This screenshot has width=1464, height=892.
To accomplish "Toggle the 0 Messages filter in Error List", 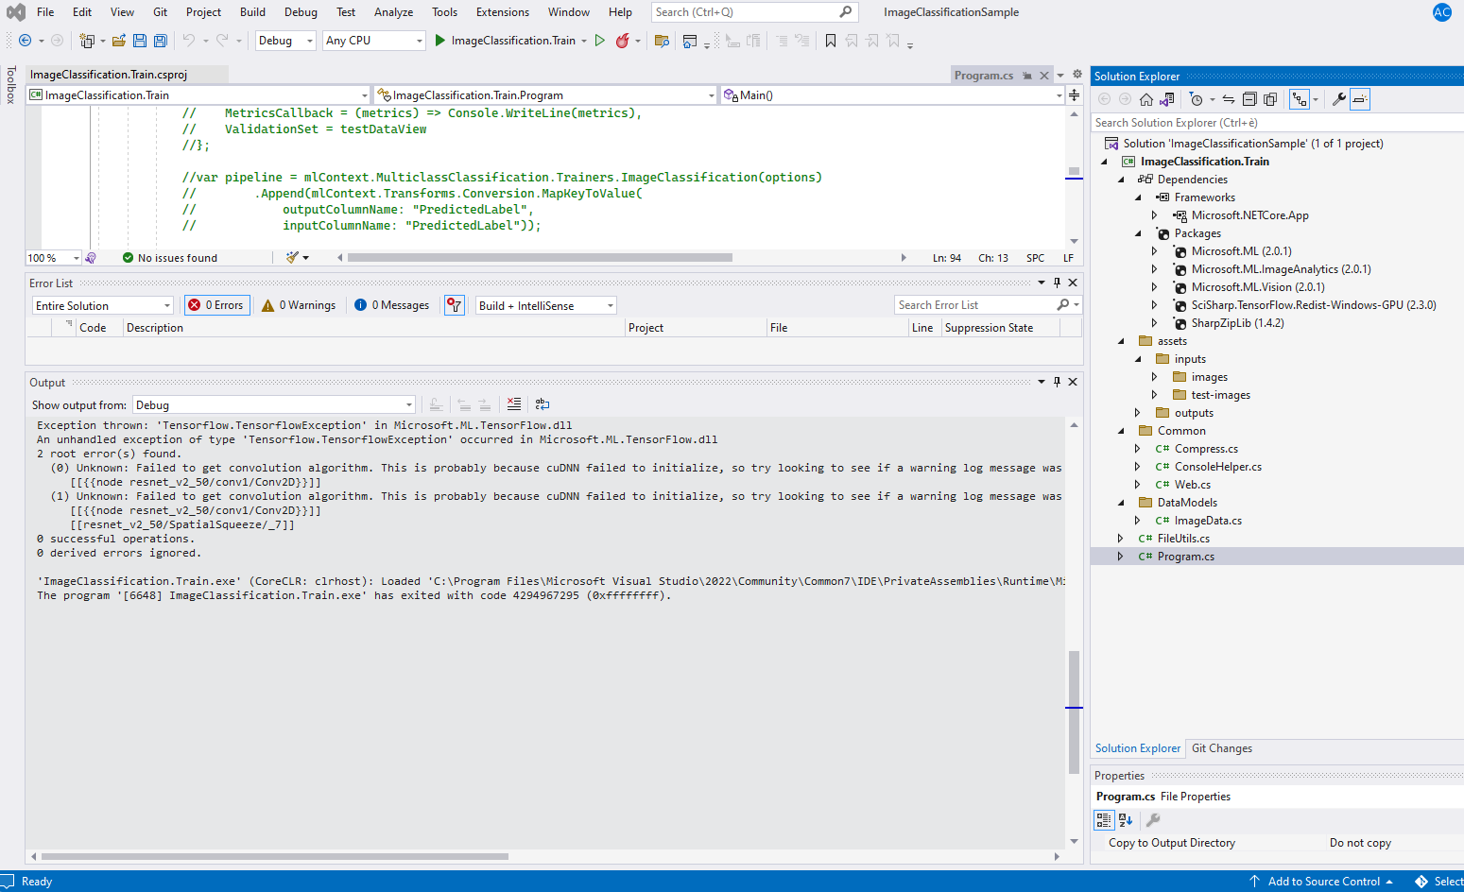I will (x=390, y=304).
